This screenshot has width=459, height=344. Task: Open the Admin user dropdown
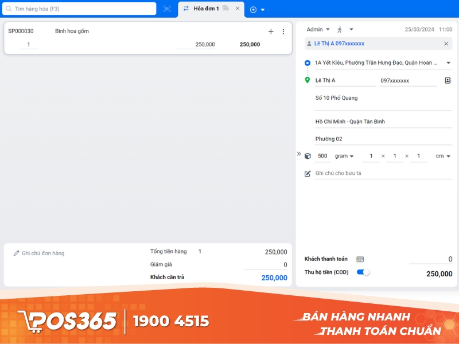pos(318,29)
